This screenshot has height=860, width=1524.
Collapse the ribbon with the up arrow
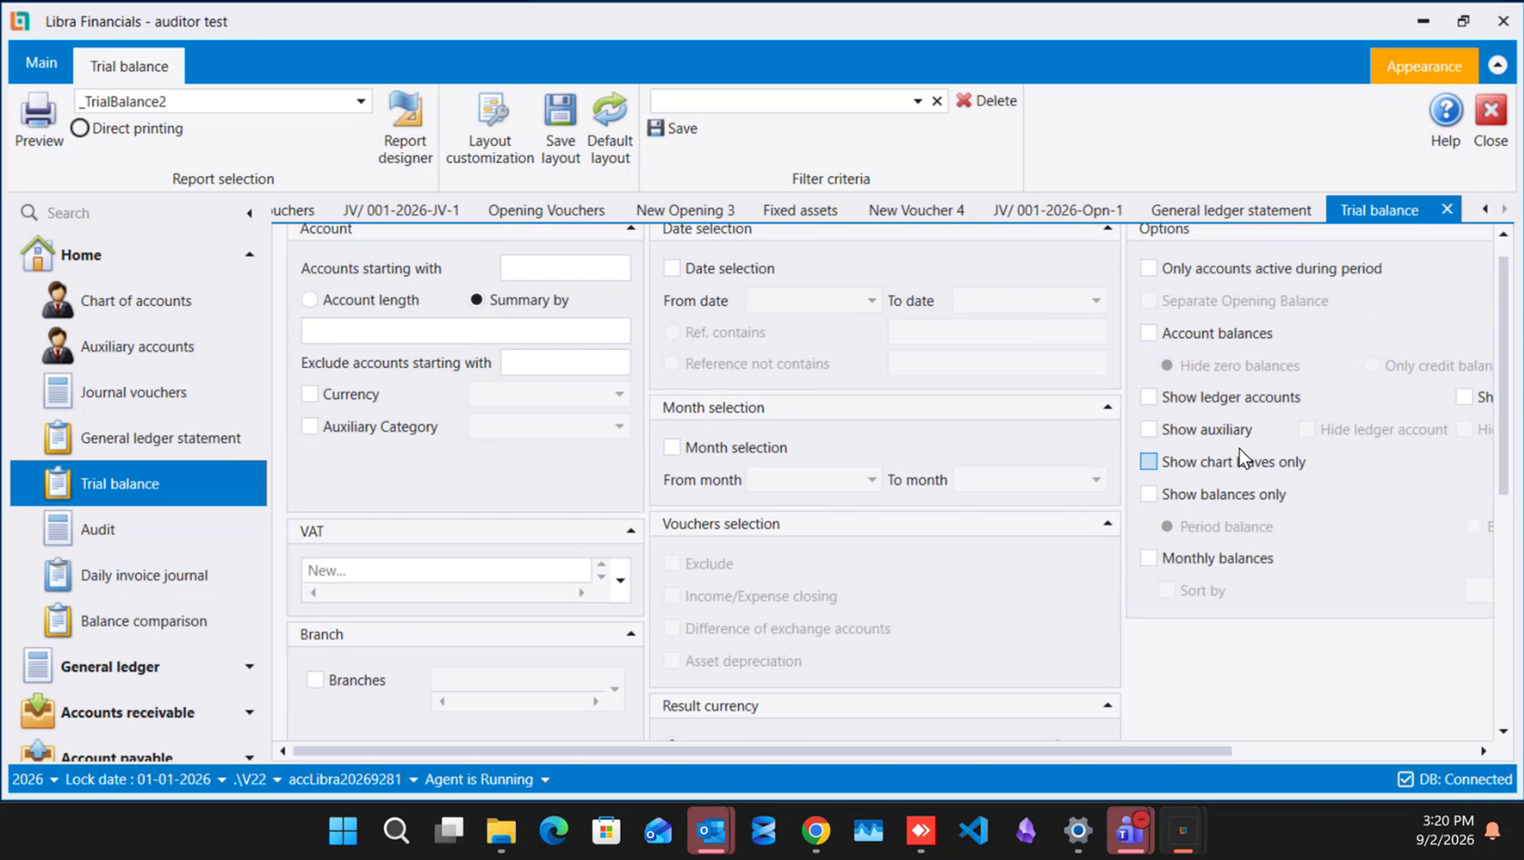pyautogui.click(x=1498, y=66)
